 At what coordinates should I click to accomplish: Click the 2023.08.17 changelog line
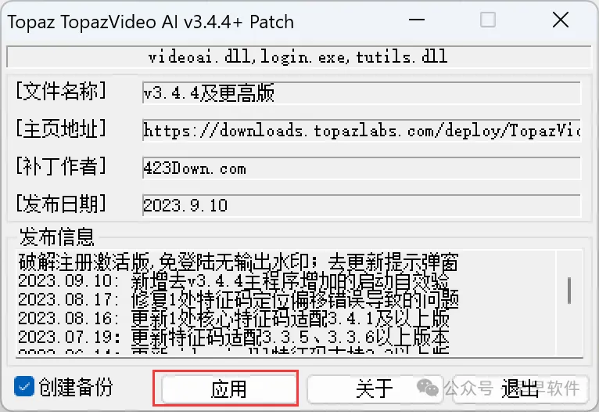[x=238, y=300]
